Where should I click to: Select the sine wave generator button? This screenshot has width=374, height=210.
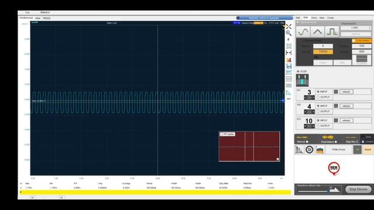pyautogui.click(x=303, y=32)
